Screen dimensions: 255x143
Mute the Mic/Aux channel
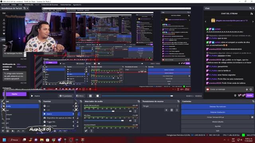pos(130,121)
